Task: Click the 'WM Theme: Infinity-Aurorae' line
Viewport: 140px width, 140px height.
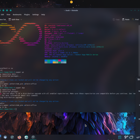Action: coord(56,43)
